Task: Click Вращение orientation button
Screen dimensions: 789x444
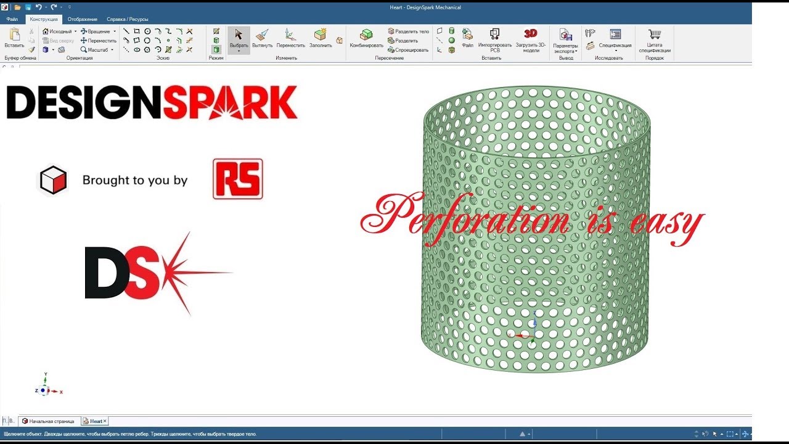Action: pos(96,31)
